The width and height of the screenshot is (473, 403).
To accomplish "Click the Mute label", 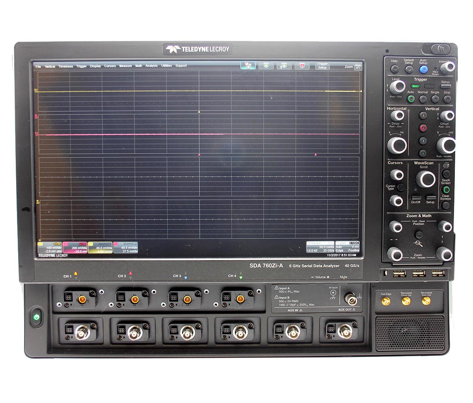I will [x=344, y=277].
